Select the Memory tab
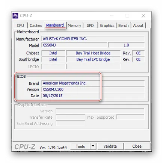Screen dimensions: 163x163 [74, 26]
